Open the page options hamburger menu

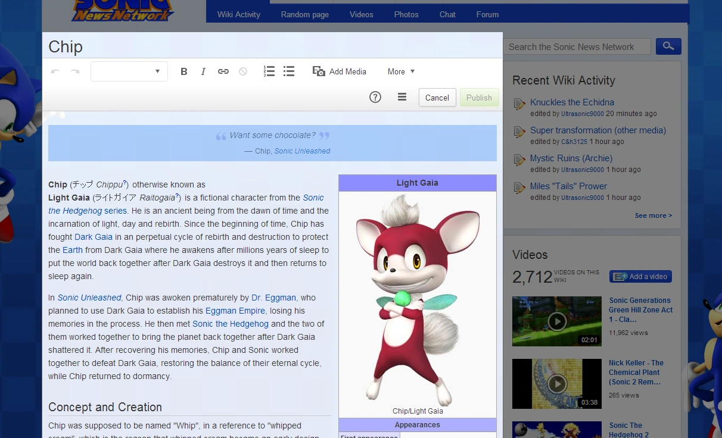point(402,98)
